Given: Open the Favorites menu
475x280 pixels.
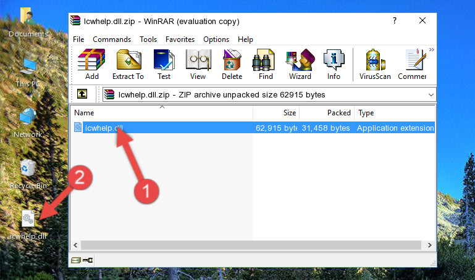Looking at the screenshot, I should click(180, 39).
